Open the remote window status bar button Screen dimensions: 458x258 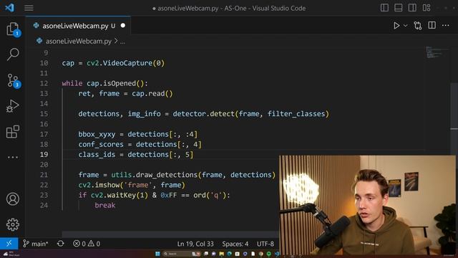pos(9,244)
